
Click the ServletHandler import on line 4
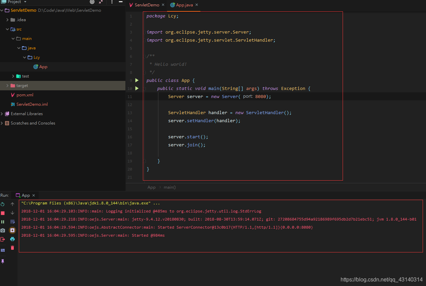pyautogui.click(x=211, y=40)
